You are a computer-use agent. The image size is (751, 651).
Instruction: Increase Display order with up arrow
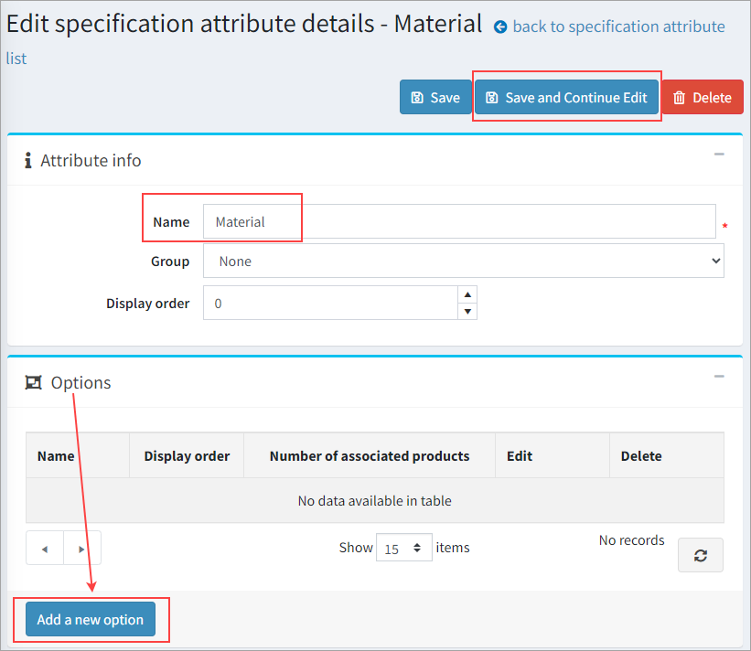click(467, 294)
